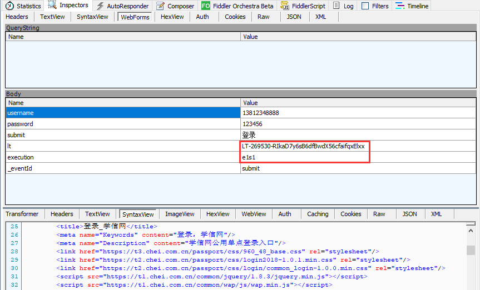Open the response Transformer tab
The image size is (480, 290).
tap(22, 214)
